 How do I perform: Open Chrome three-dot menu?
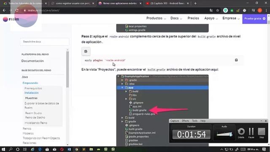[266, 10]
